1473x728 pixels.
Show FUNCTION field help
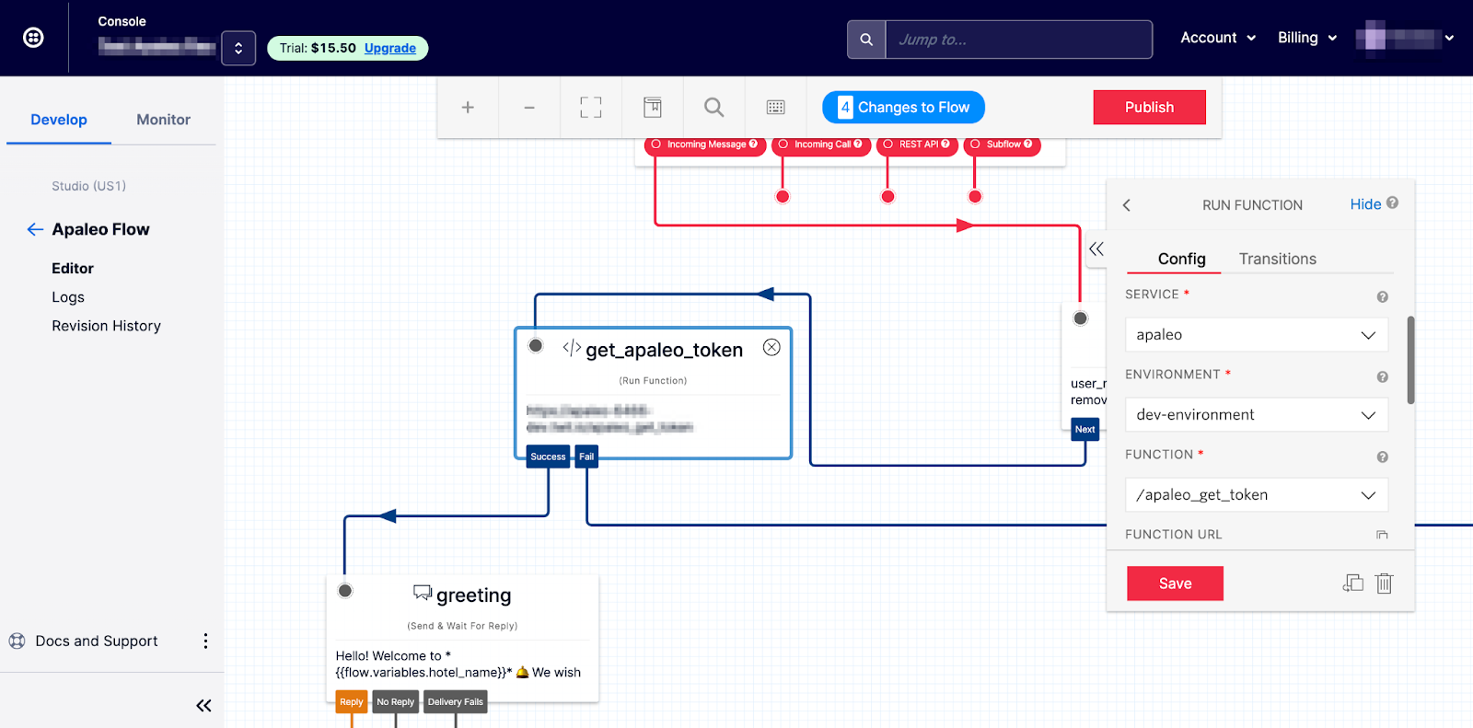pyautogui.click(x=1382, y=456)
